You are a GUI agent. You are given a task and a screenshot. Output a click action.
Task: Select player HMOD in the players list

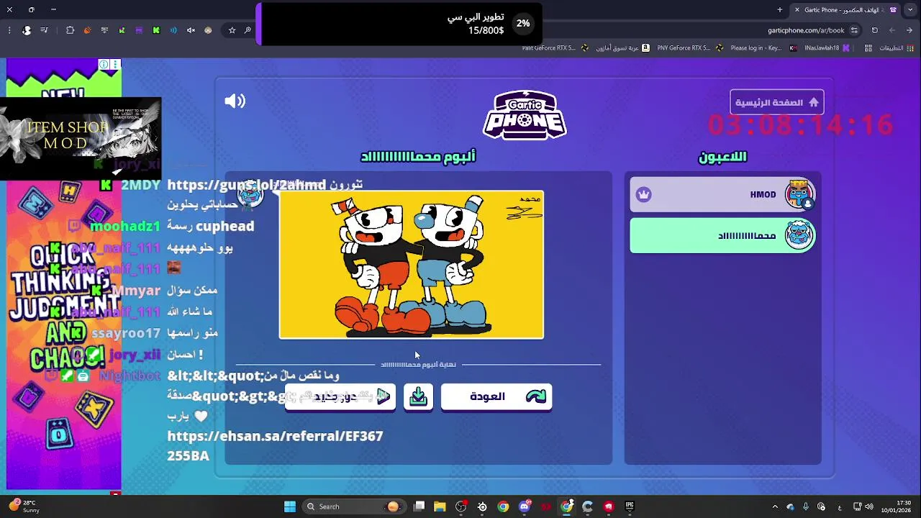(722, 194)
